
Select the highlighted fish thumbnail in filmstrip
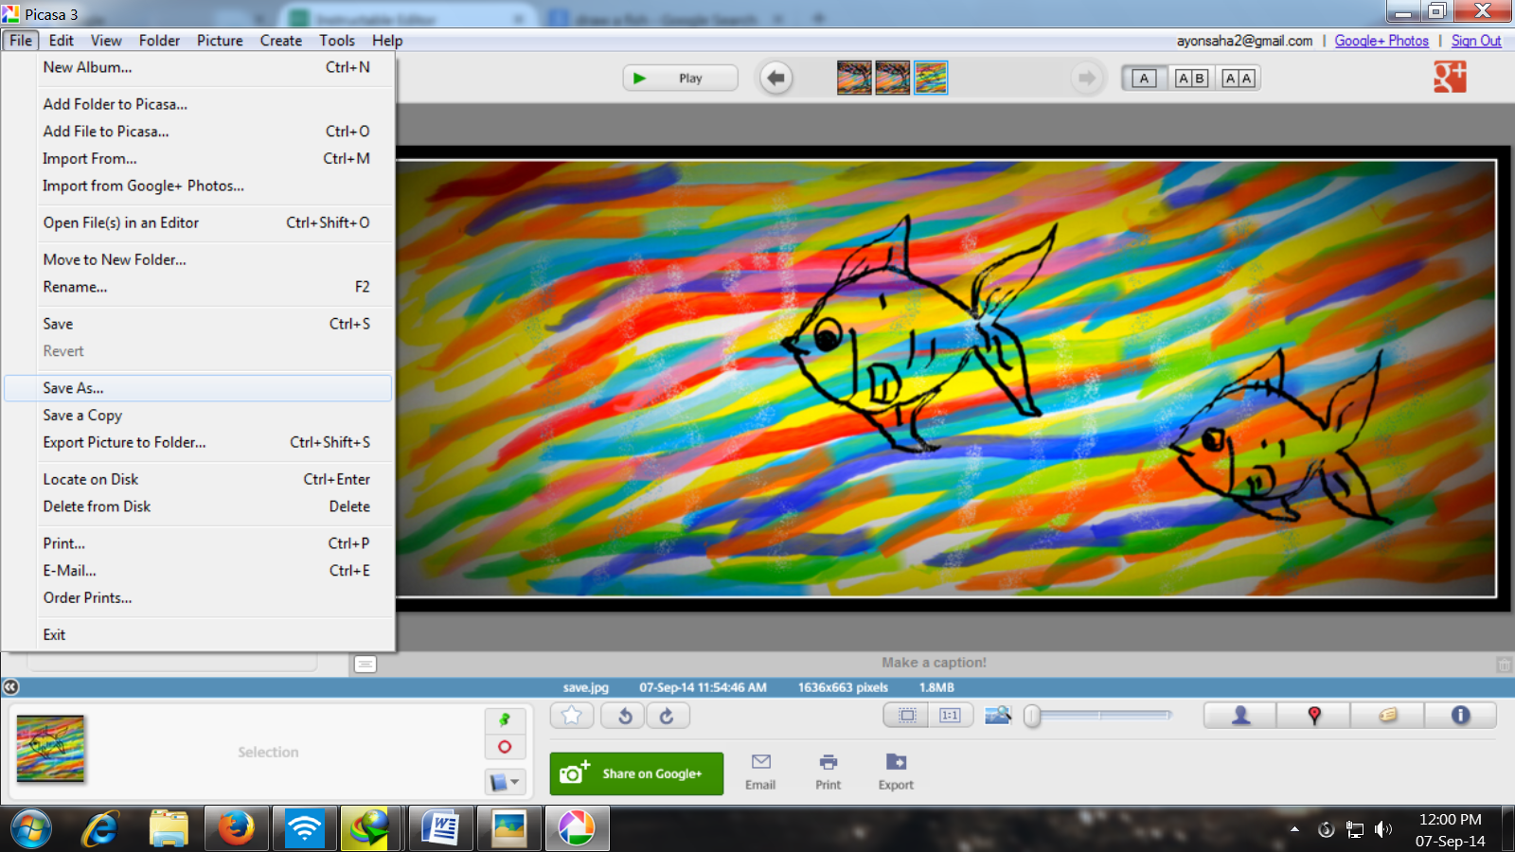click(x=931, y=78)
